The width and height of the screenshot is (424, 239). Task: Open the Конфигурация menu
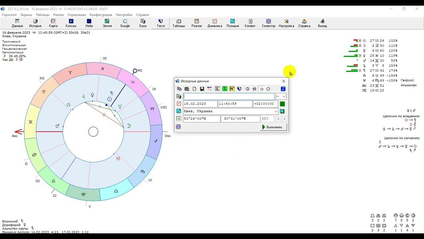[101, 15]
